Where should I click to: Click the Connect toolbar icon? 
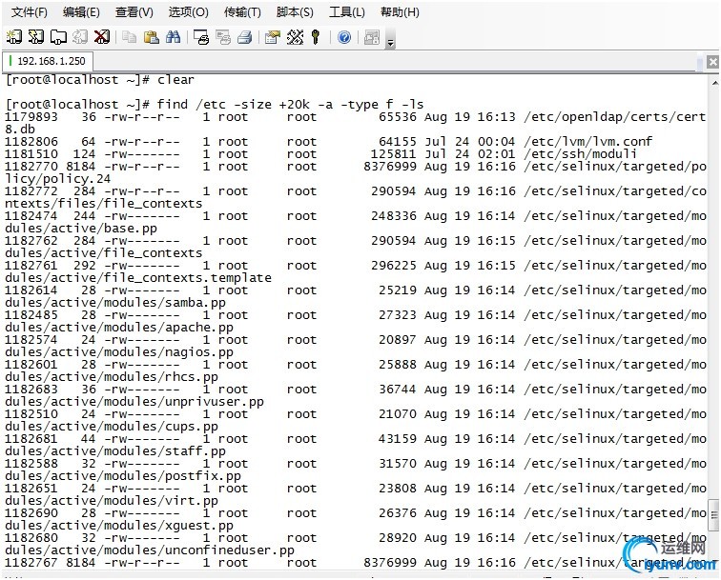point(13,37)
